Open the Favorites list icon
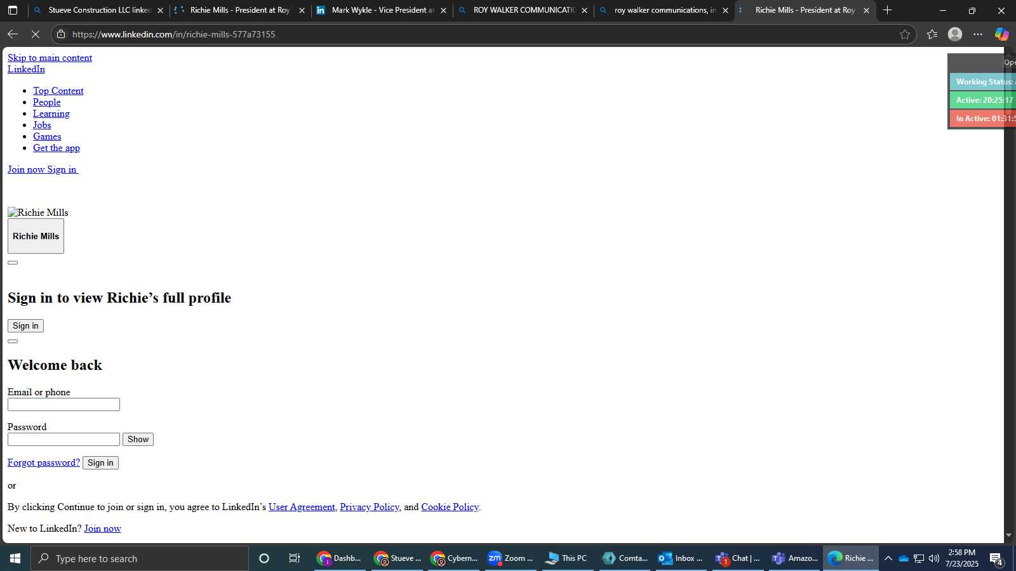The width and height of the screenshot is (1016, 571). coord(932,34)
